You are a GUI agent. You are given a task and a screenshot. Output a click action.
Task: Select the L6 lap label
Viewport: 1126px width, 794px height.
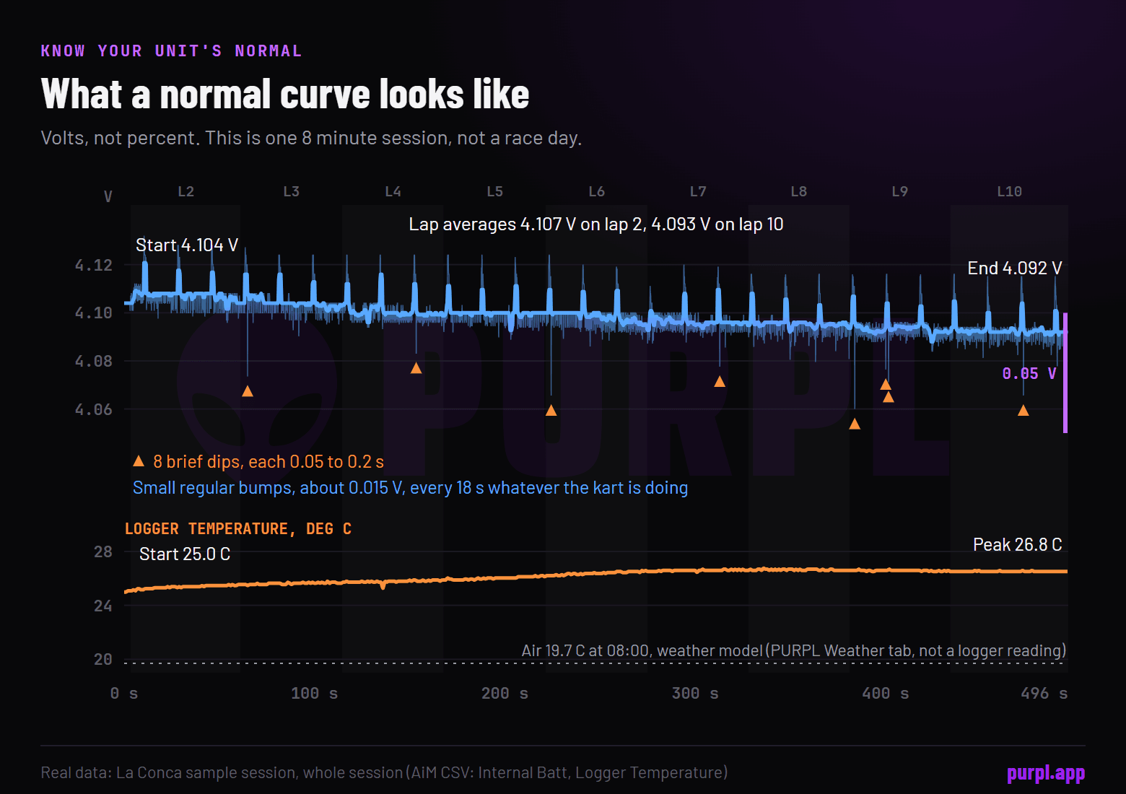click(597, 191)
